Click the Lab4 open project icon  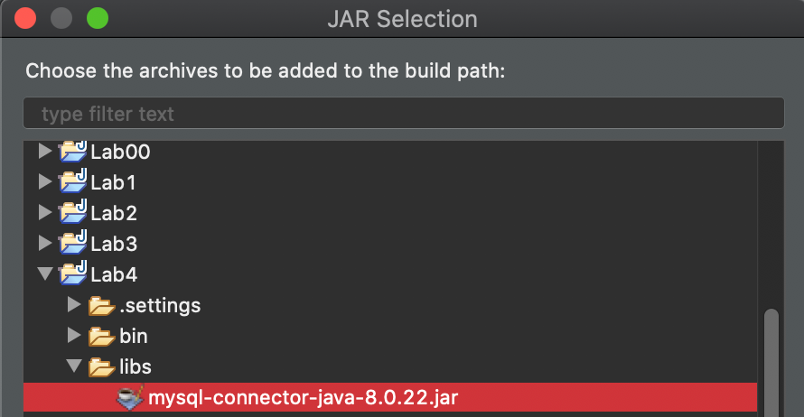tap(72, 274)
